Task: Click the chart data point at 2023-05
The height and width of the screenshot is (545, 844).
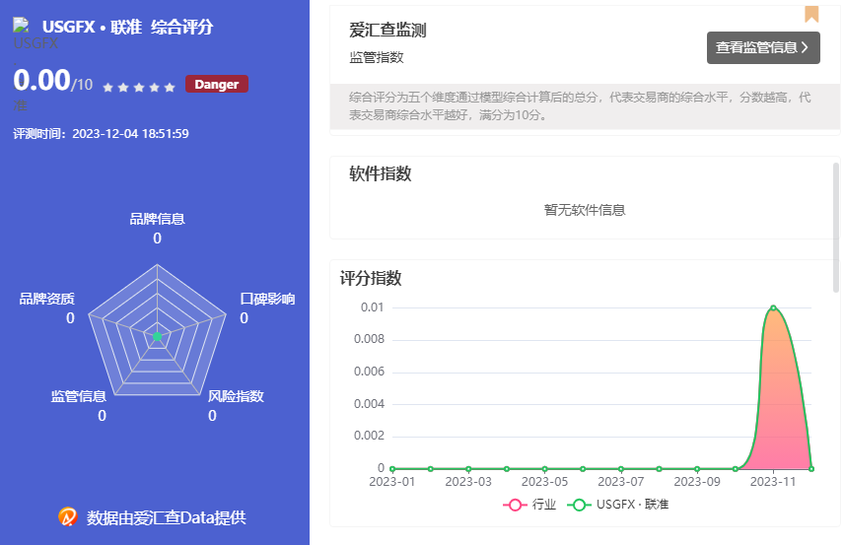Action: (x=544, y=468)
